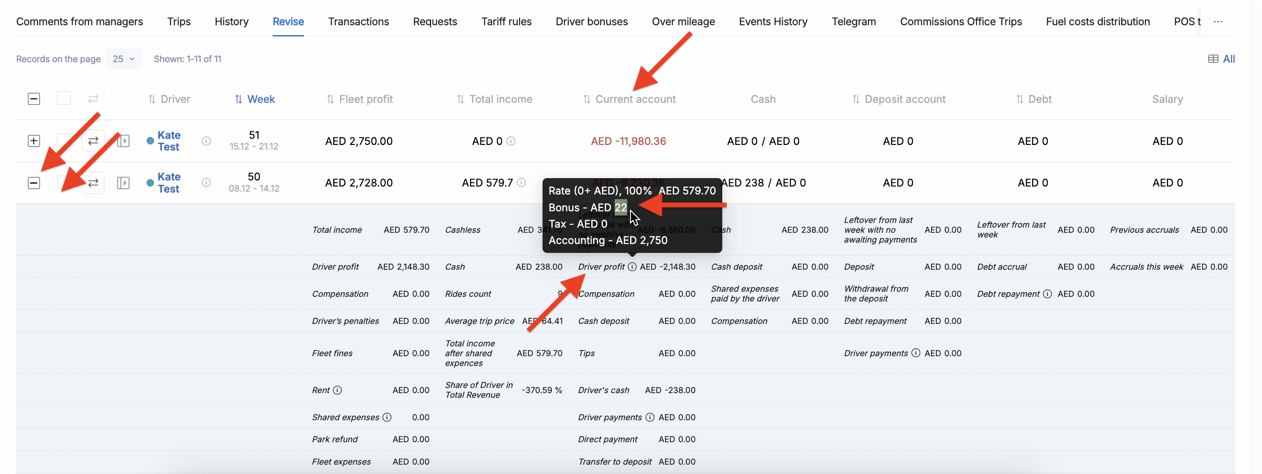Click Fleet profit value AED 2,728.00
This screenshot has height=474, width=1262.
coord(359,183)
